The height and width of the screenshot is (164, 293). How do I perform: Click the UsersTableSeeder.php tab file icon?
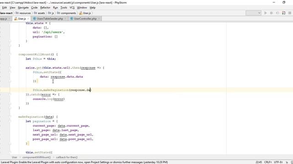tap(35, 19)
